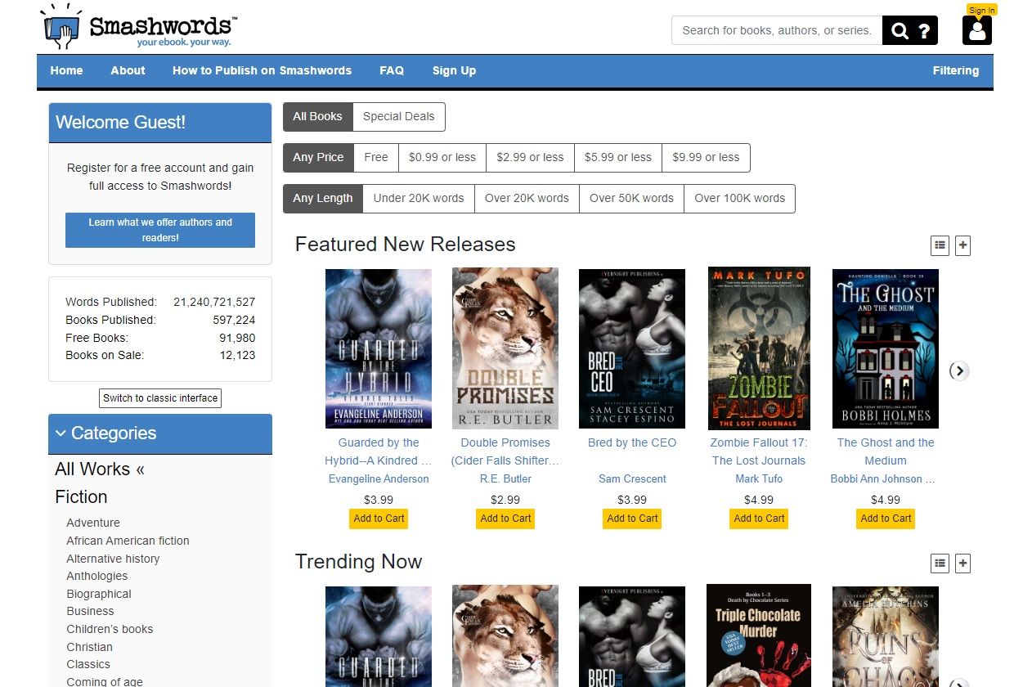This screenshot has height=687, width=1032.
Task: Filter by Over 100K words
Action: (739, 198)
